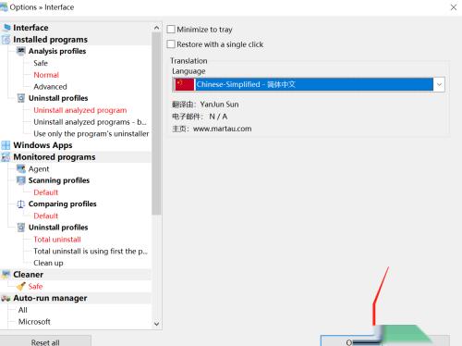The height and width of the screenshot is (346, 462).
Task: Open the Installed programs section
Action: click(50, 40)
